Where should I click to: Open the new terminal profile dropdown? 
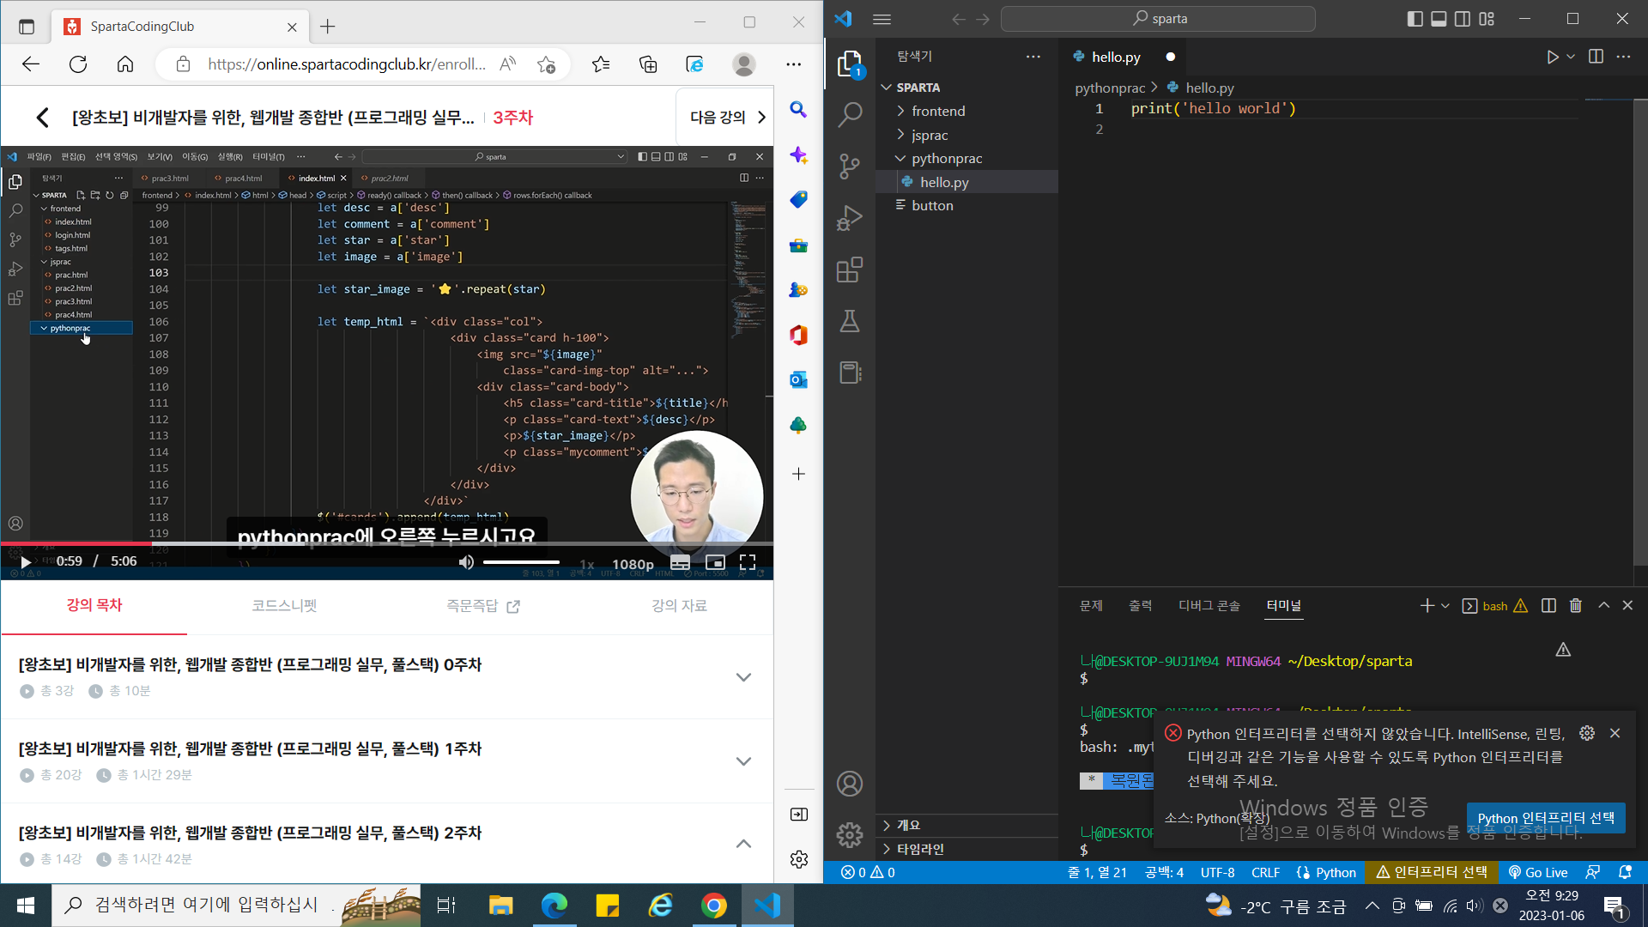tap(1445, 606)
